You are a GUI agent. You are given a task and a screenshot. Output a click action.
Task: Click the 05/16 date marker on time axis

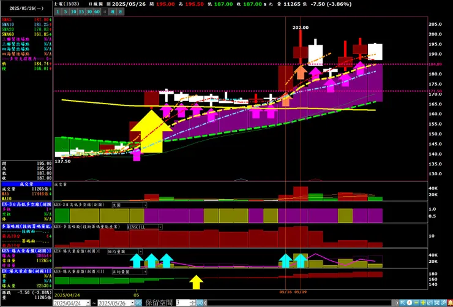[285, 292]
